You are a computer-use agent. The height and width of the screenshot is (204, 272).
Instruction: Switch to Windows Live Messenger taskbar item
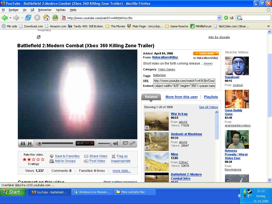click(x=92, y=192)
